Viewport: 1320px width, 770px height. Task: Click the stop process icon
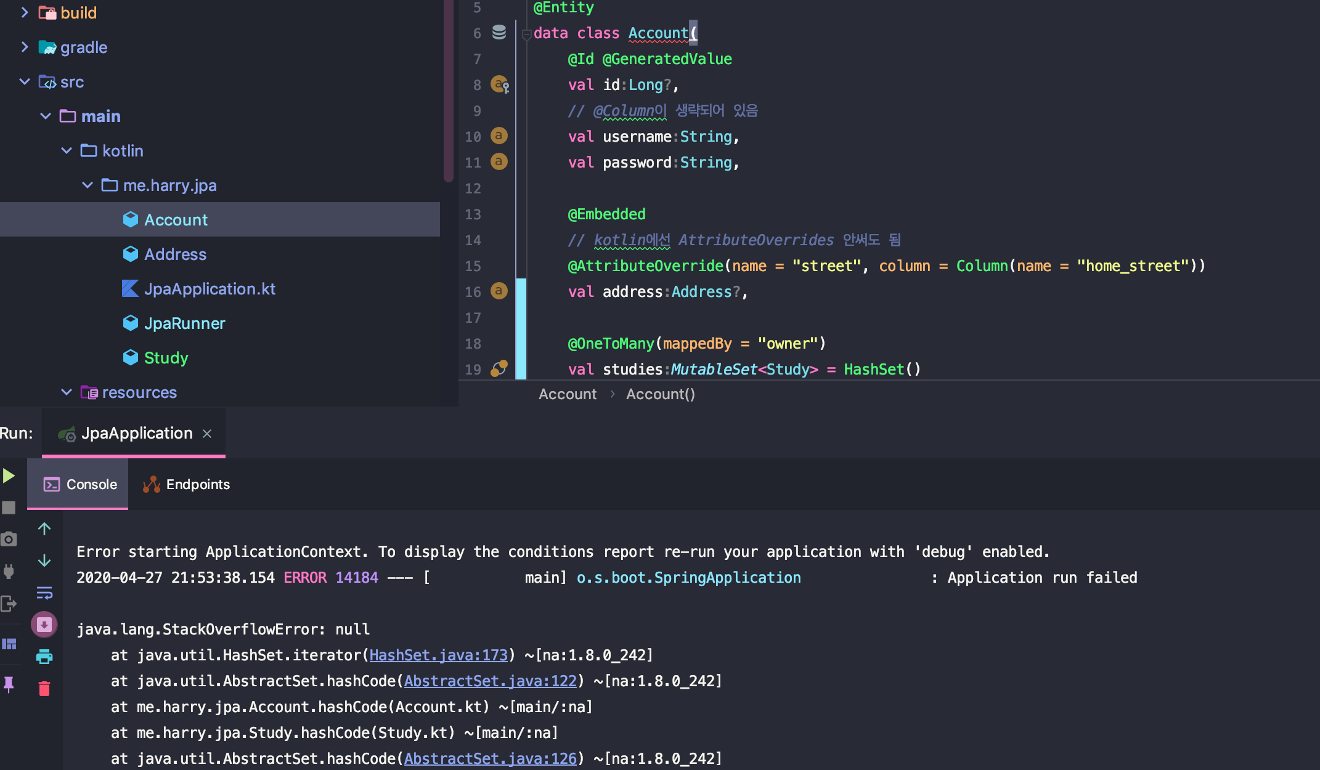pyautogui.click(x=9, y=508)
